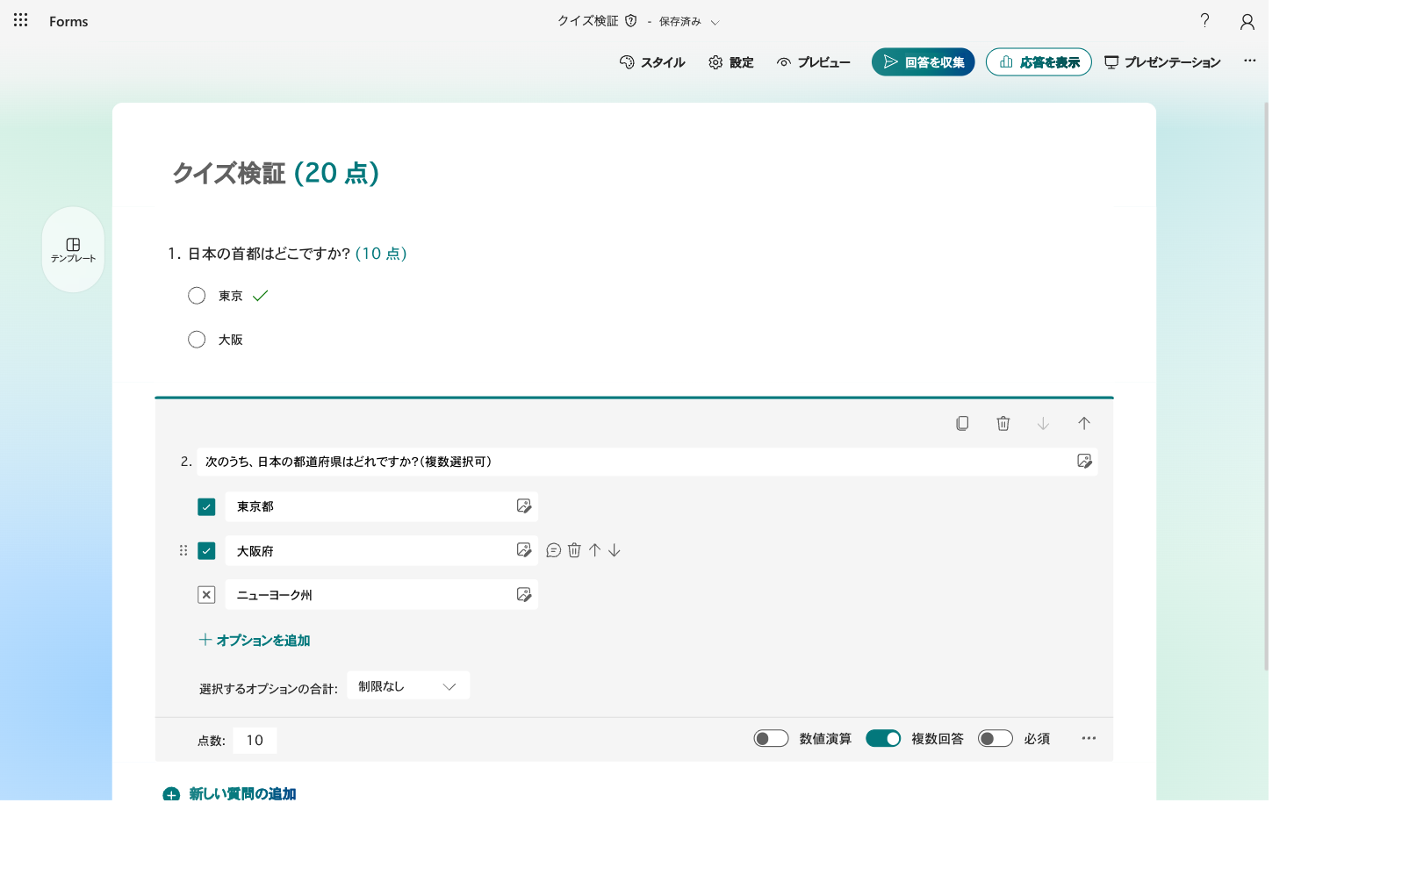Open the 制限なし dropdown

coord(408,686)
